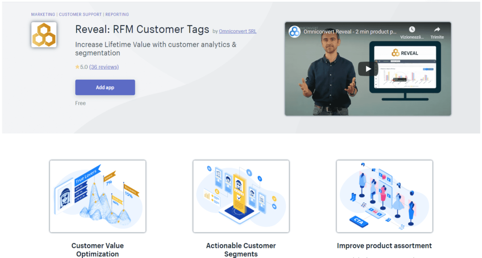Click the Trimite share arrow icon
Screen dimensions: 482x258
pos(437,30)
